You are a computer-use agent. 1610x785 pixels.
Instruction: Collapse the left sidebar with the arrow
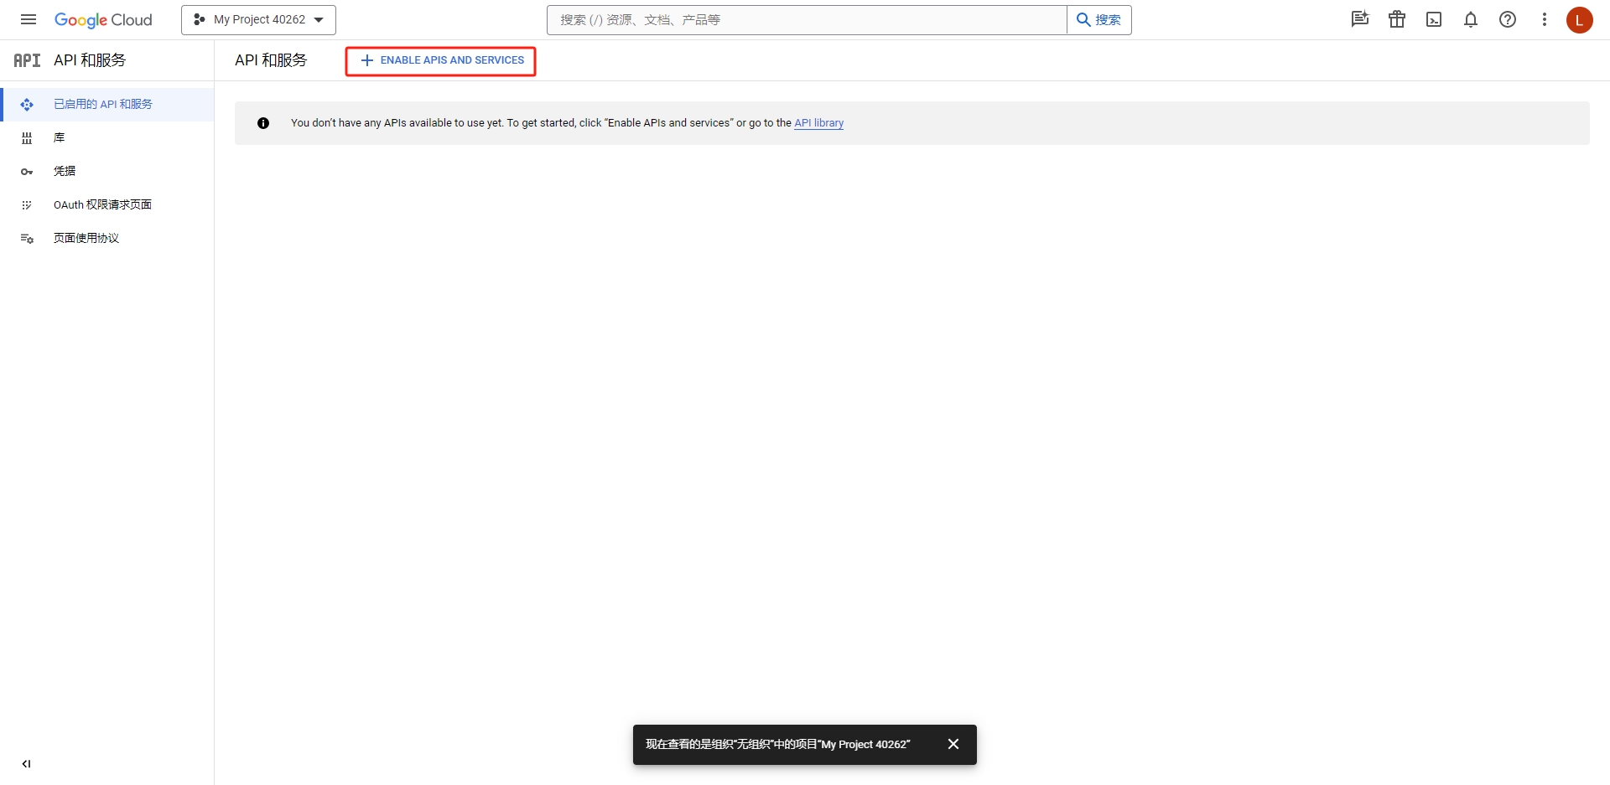(x=26, y=764)
